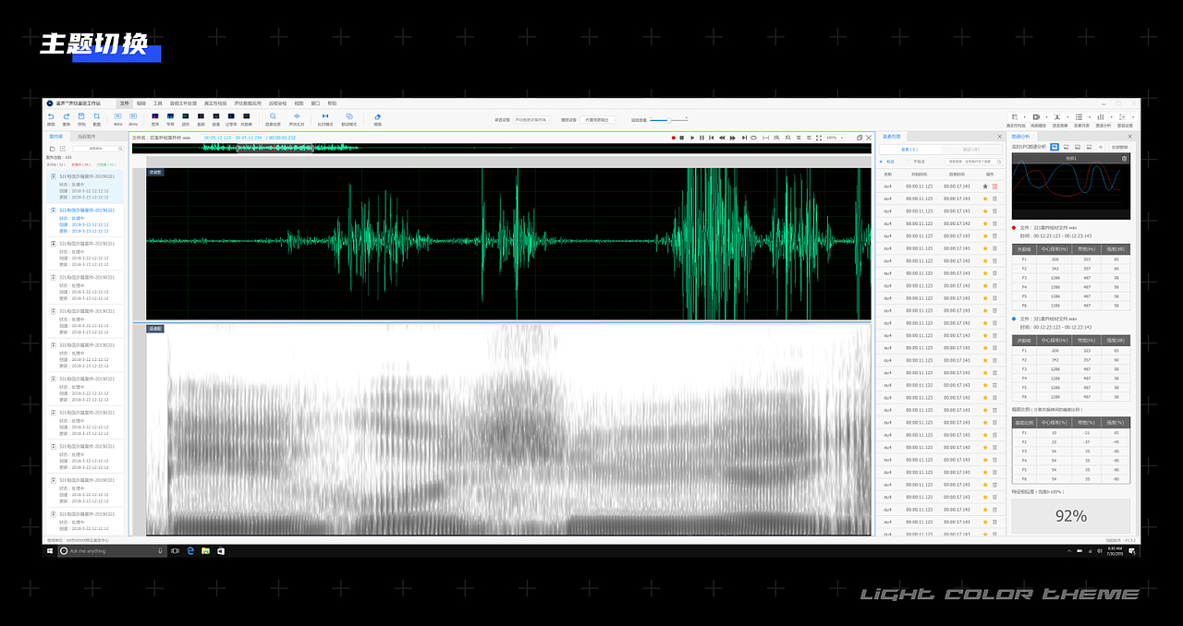Expand arrow next to 图谱分析 toolbar icon
This screenshot has height=626, width=1183.
(x=1112, y=117)
